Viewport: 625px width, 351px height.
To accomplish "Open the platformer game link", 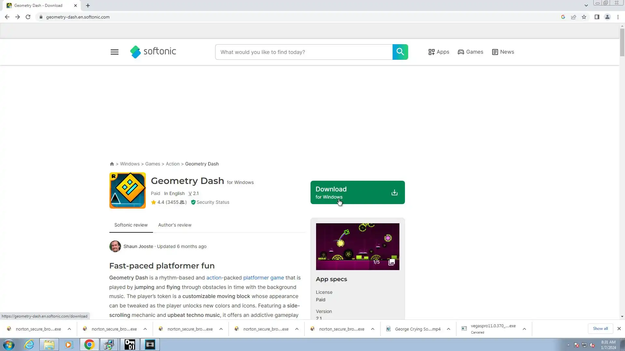I will point(263,278).
